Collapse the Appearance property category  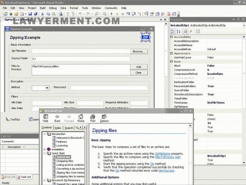[171, 53]
